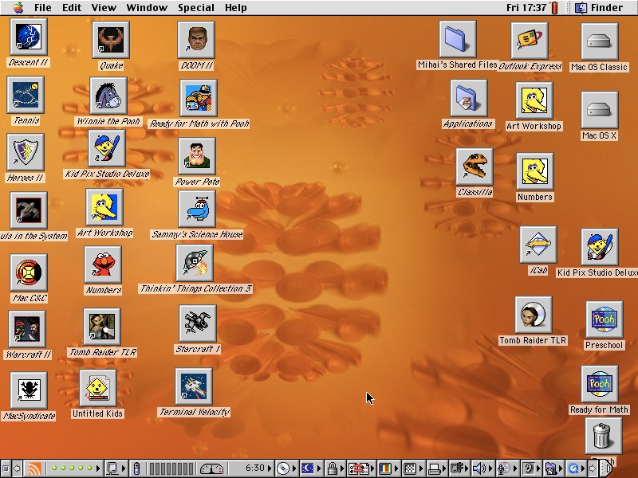Click the battery charge level bars
The width and height of the screenshot is (638, 478).
171,468
